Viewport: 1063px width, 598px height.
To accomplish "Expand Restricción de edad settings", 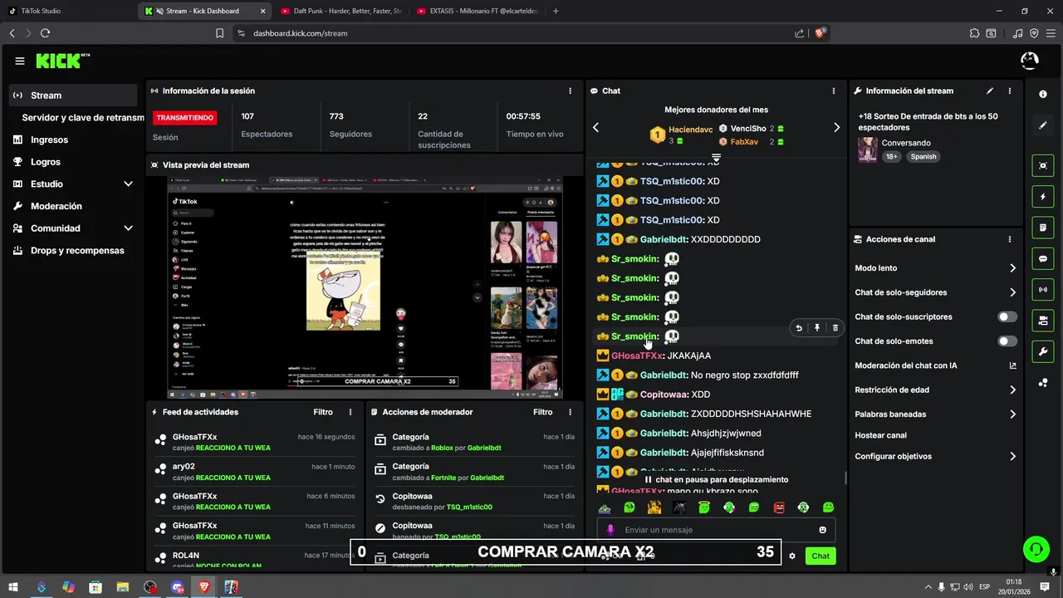I will click(x=935, y=390).
